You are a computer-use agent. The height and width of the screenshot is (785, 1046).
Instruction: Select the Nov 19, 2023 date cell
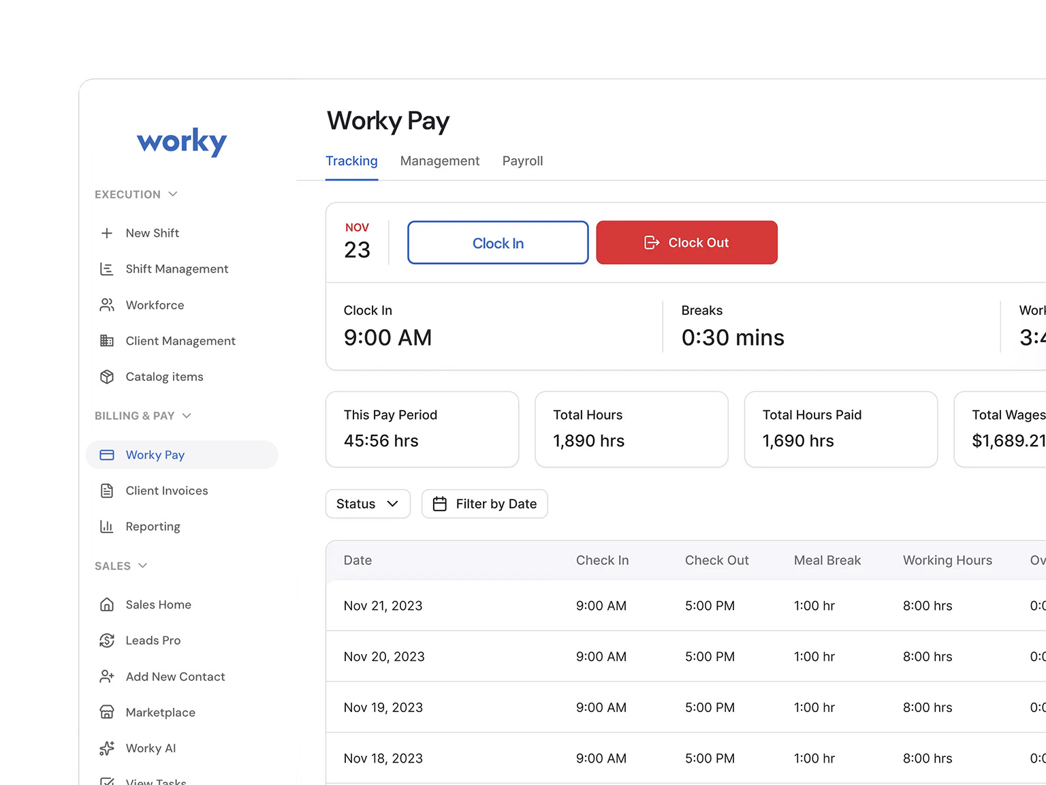click(383, 707)
